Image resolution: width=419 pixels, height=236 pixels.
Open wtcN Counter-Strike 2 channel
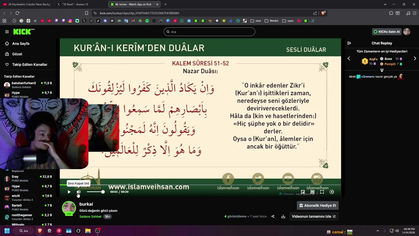point(28,198)
